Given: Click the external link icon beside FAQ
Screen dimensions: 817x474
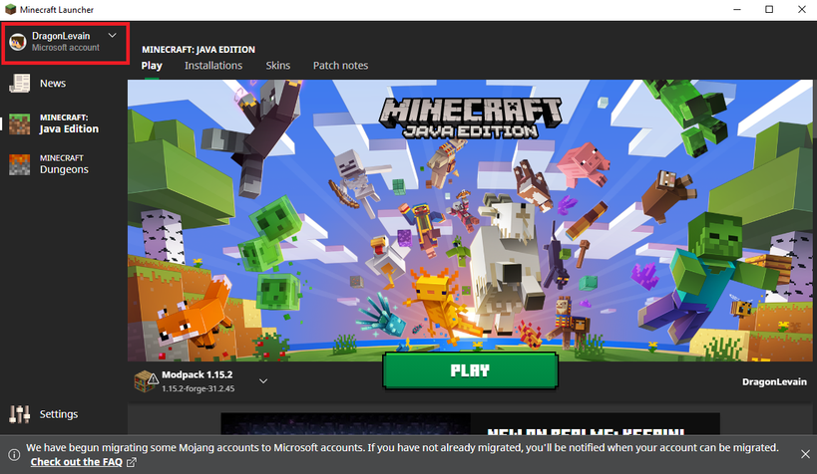Looking at the screenshot, I should [132, 462].
